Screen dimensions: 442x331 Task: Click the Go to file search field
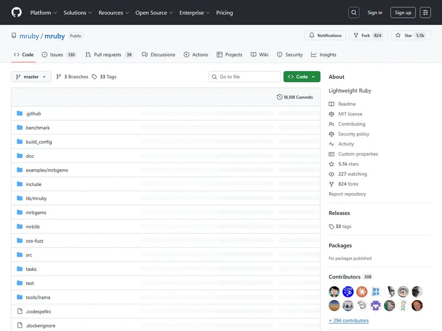point(245,77)
